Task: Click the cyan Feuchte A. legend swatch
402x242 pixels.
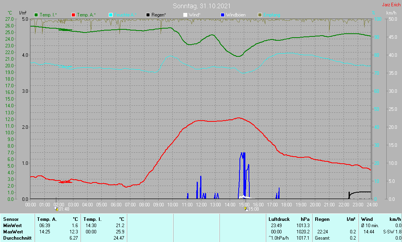Action: (x=111, y=15)
